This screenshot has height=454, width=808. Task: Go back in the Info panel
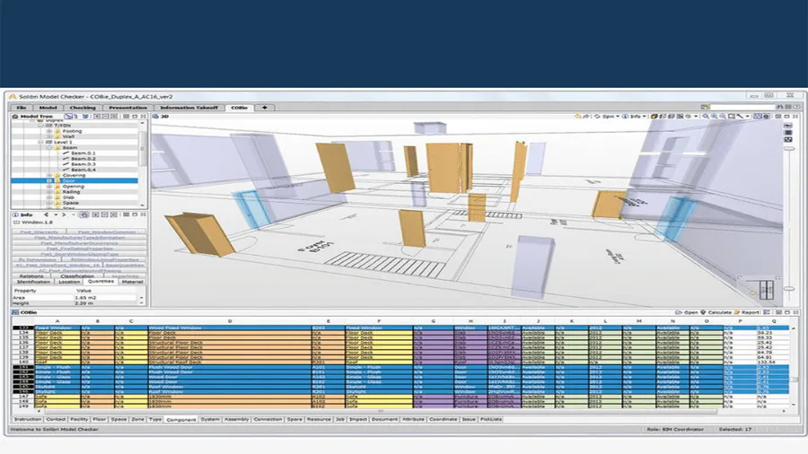[47, 214]
